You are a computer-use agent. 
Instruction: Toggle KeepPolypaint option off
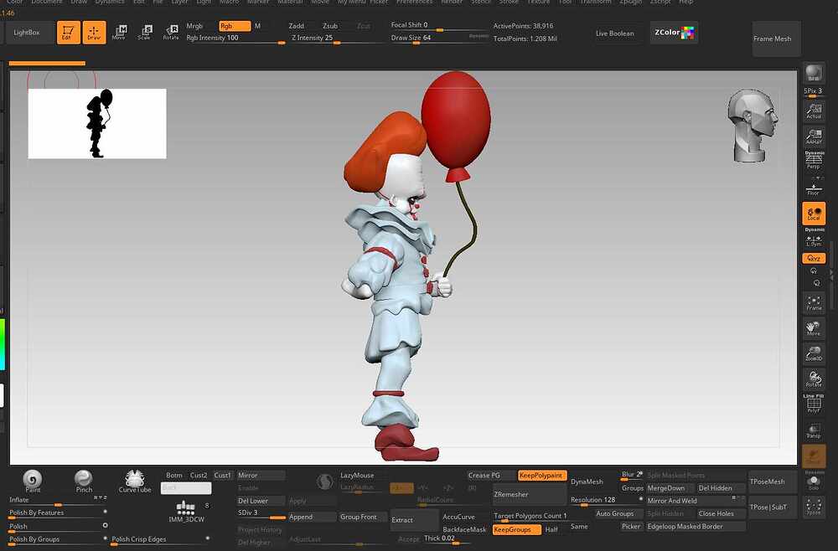pos(541,476)
